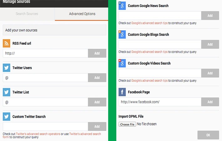Confirm with the OK button
The width and height of the screenshot is (222, 141).
208,135
